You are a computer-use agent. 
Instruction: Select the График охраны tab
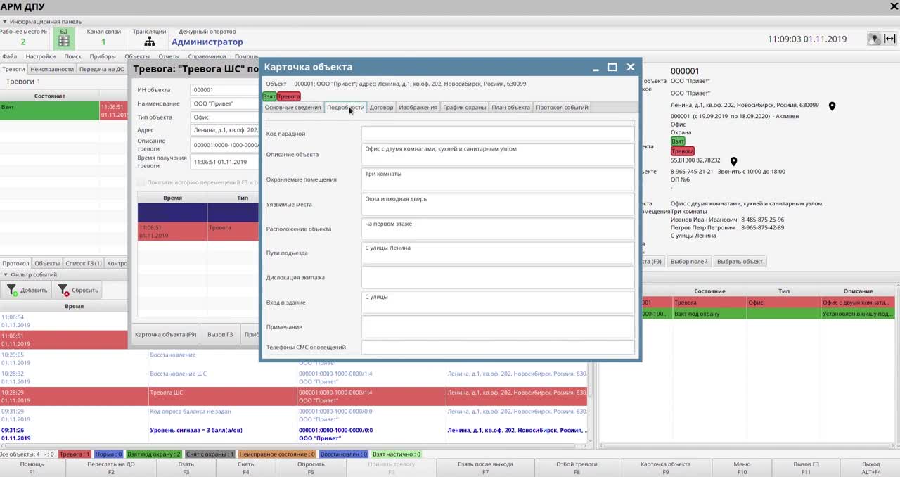pos(464,108)
